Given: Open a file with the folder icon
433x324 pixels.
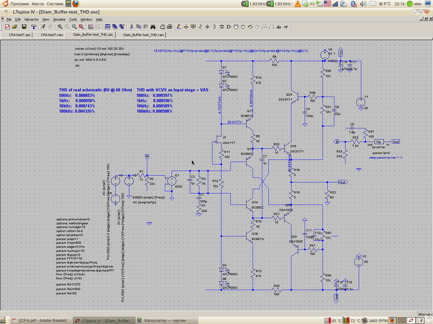Looking at the screenshot, I should pyautogui.click(x=15, y=27).
